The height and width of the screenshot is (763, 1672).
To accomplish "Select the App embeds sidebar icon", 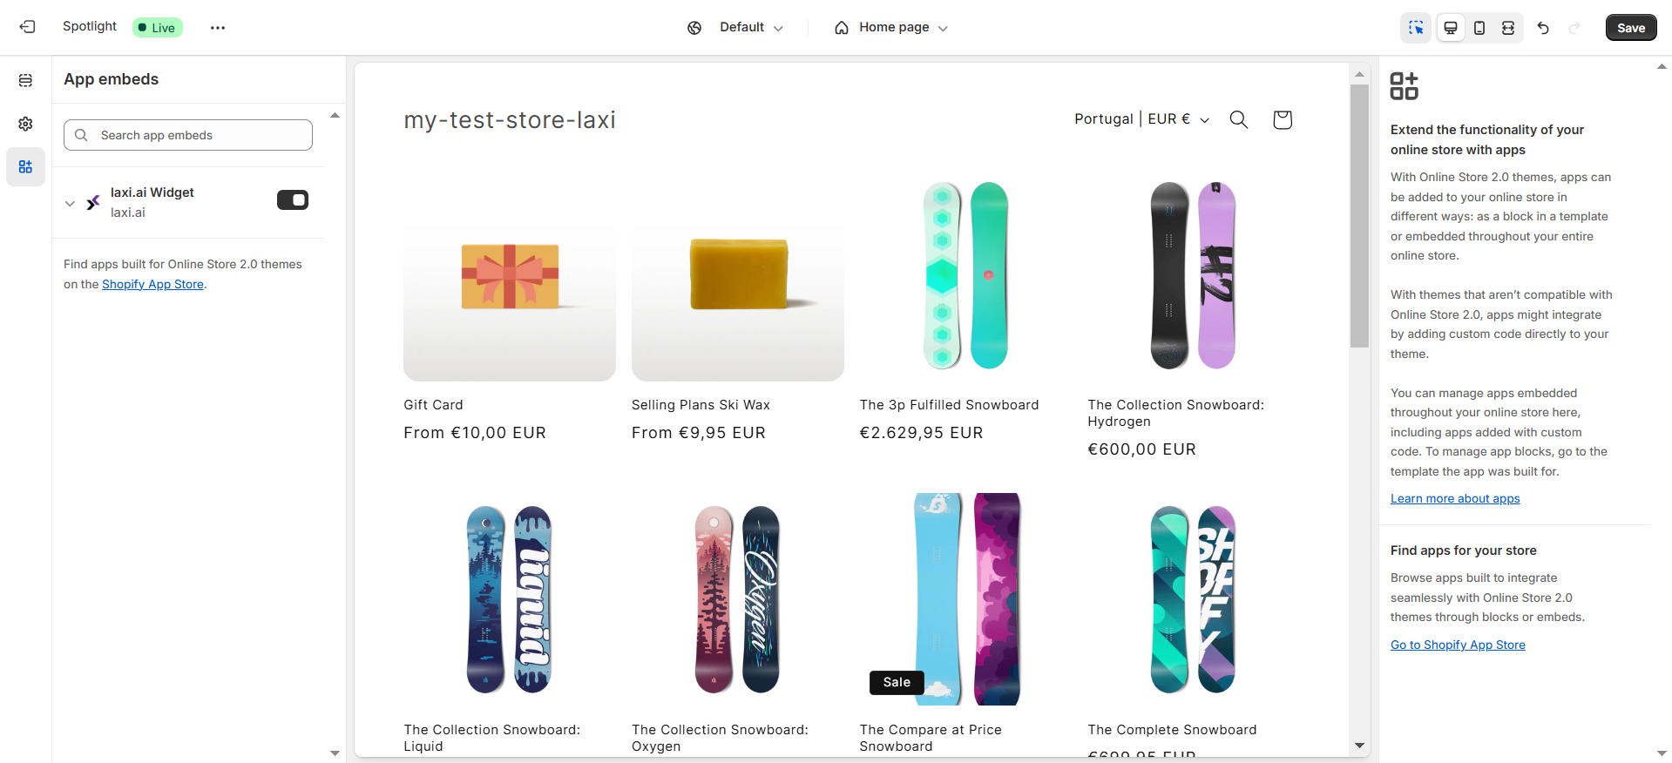I will click(x=25, y=166).
